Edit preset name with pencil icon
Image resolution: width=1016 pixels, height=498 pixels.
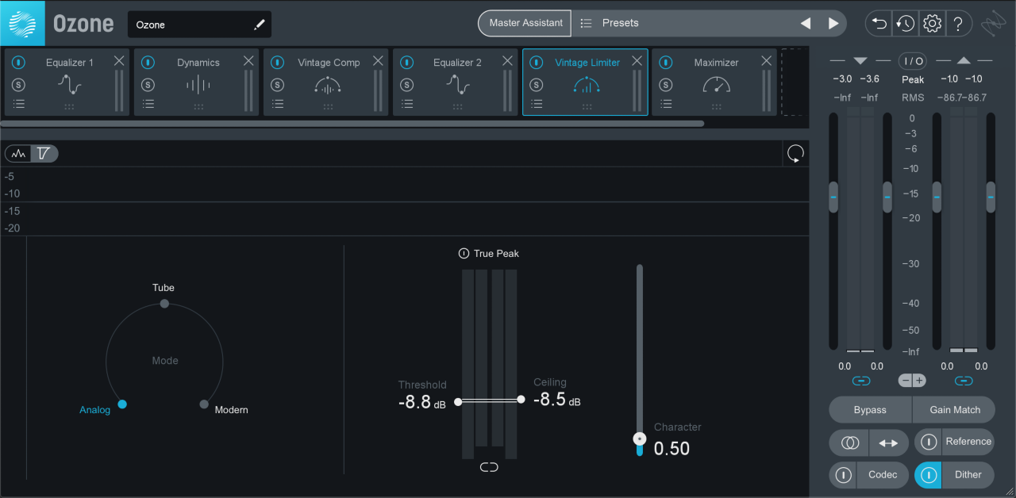[259, 25]
